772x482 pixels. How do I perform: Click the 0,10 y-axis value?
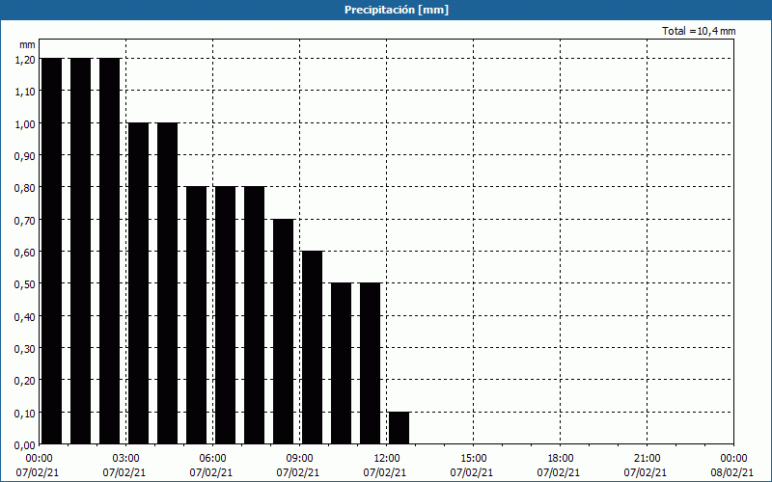[x=25, y=413]
